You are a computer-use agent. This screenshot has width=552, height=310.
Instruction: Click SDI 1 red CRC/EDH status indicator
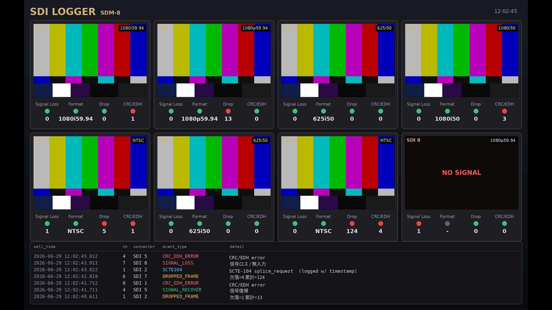(133, 111)
